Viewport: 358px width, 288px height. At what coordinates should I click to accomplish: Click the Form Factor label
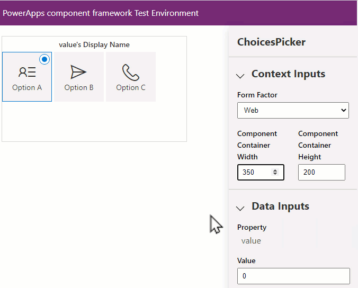coord(257,95)
